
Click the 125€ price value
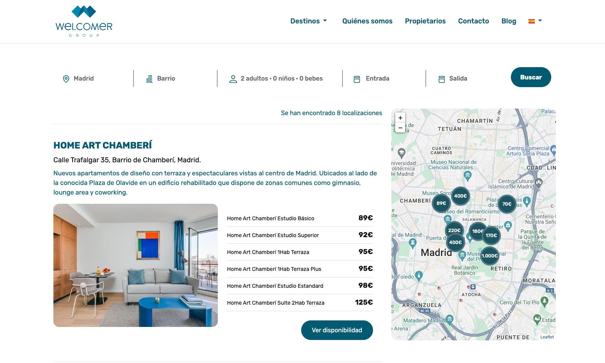click(364, 302)
